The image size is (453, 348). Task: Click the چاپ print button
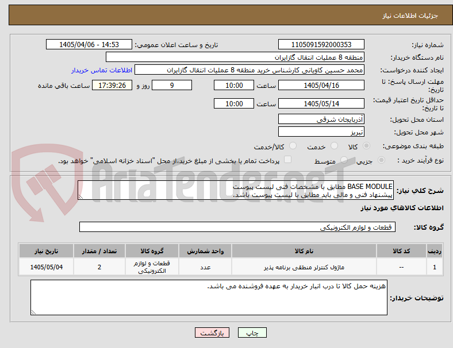(x=252, y=332)
